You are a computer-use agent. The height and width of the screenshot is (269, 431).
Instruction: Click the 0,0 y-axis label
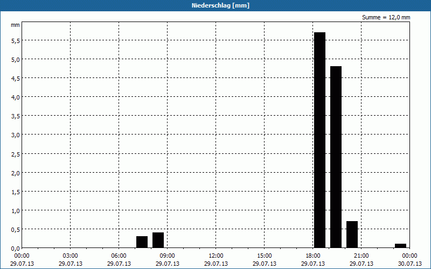point(16,249)
